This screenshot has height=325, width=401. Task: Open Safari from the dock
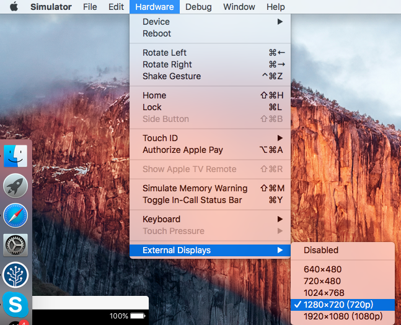coord(15,215)
